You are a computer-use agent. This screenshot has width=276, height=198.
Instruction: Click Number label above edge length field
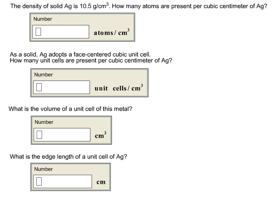coord(43,169)
